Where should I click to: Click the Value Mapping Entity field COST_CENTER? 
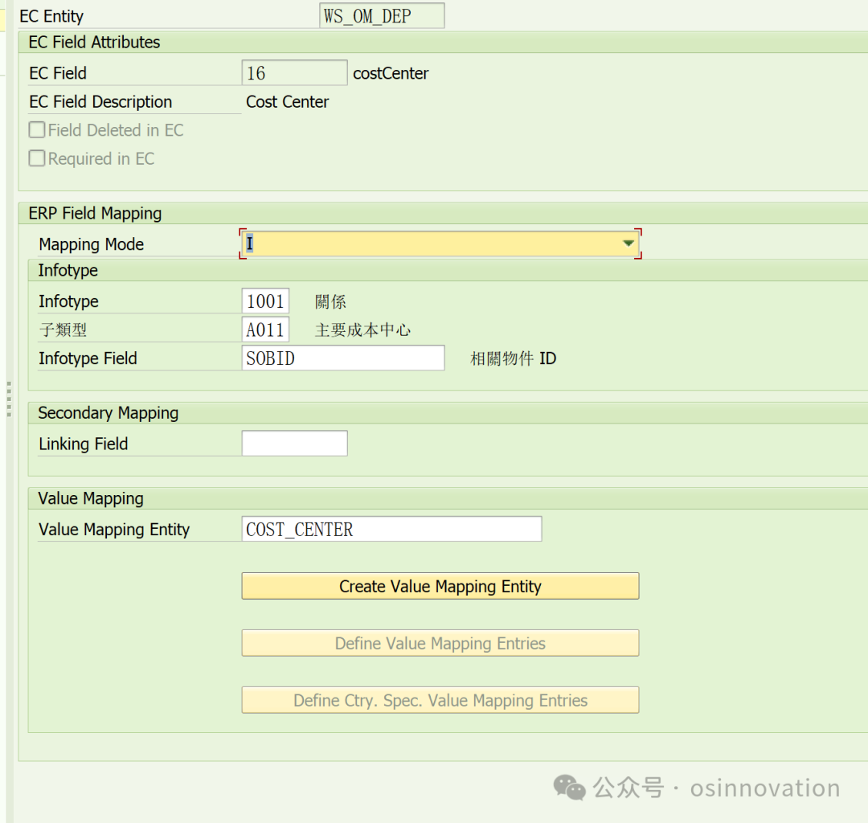392,529
